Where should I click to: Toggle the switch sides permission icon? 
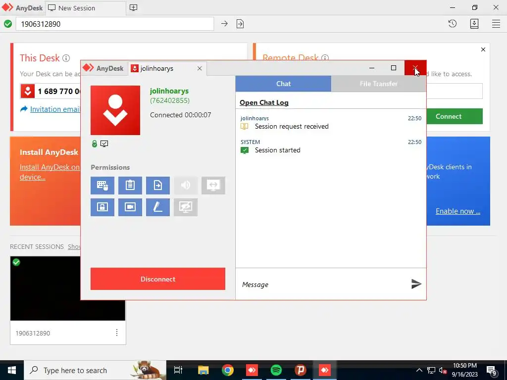pos(213,186)
